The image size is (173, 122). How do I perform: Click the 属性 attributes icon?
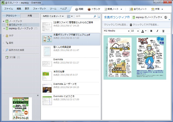click(x=7, y=43)
